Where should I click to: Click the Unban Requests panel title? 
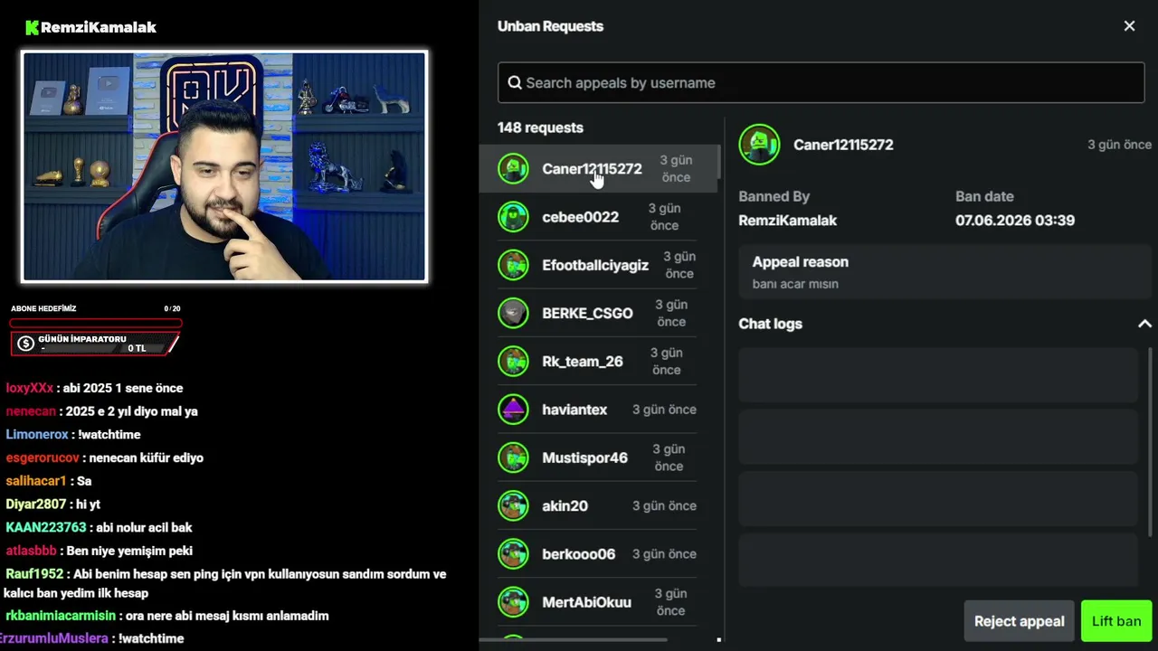click(550, 26)
